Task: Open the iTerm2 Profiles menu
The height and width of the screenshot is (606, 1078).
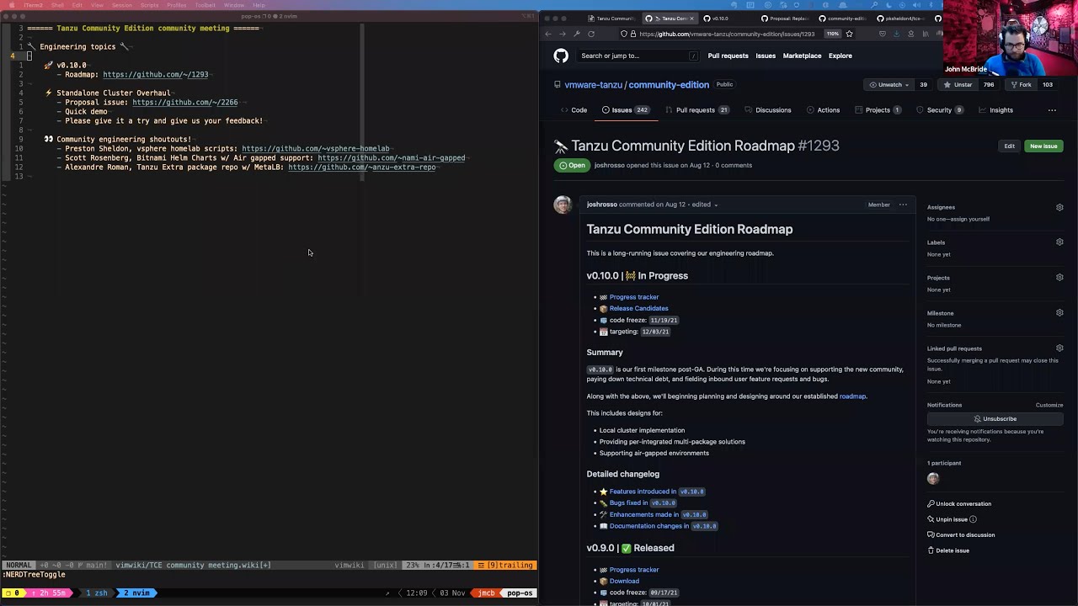Action: pyautogui.click(x=176, y=5)
